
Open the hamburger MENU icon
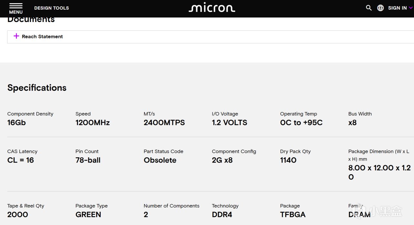(x=16, y=6)
